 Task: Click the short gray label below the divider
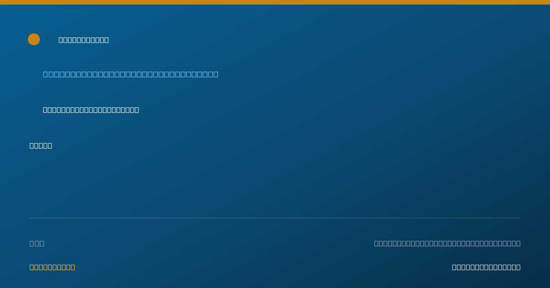pos(37,243)
